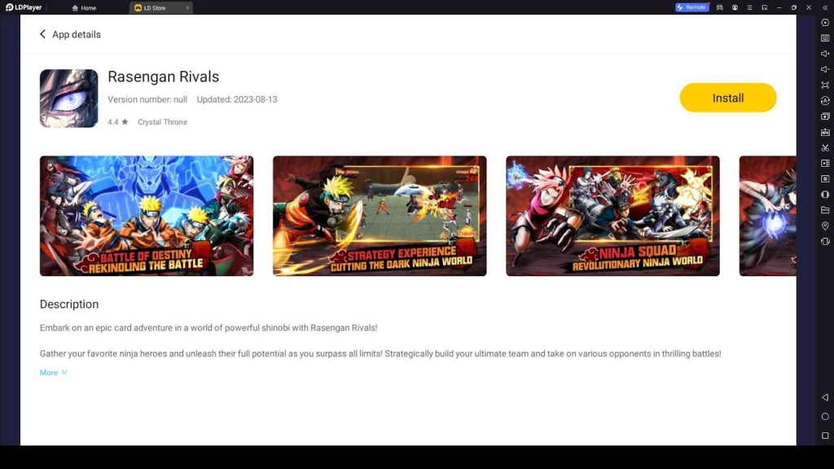
Task: Click the Android back triangle button
Action: coord(825,397)
